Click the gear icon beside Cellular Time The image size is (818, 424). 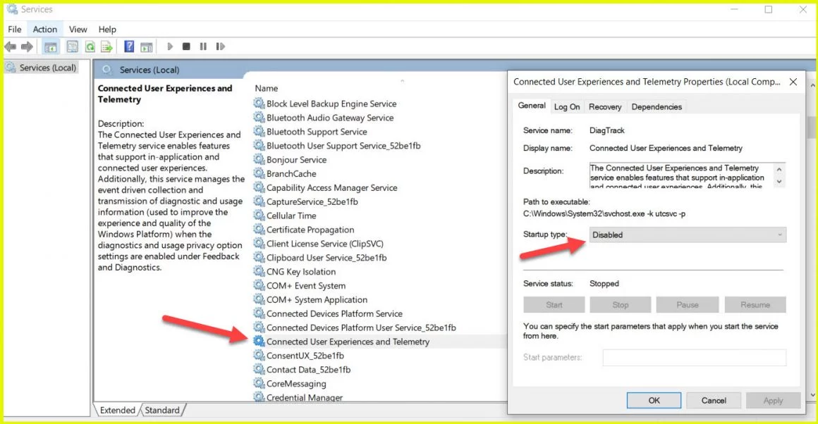point(259,215)
